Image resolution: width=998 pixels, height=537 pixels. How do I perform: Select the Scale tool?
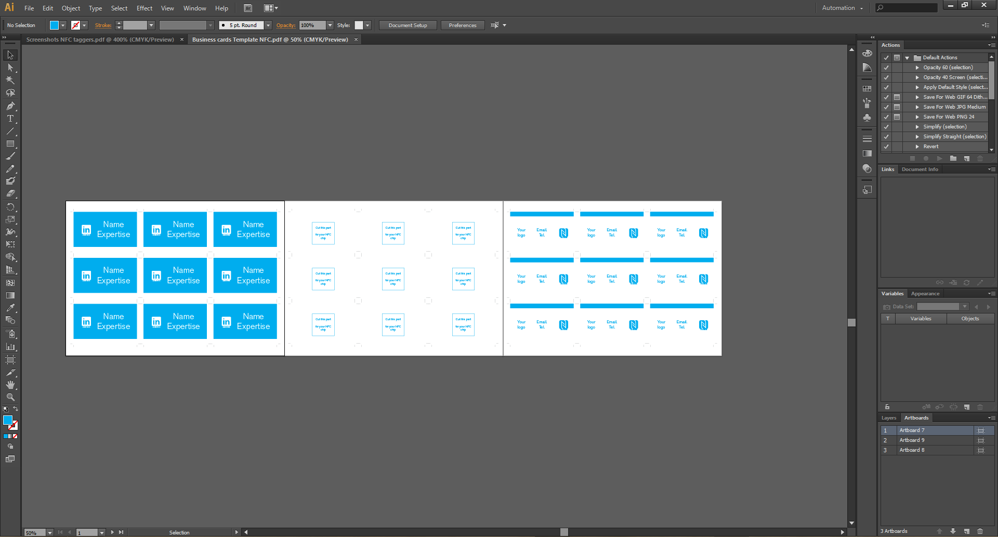(10, 219)
